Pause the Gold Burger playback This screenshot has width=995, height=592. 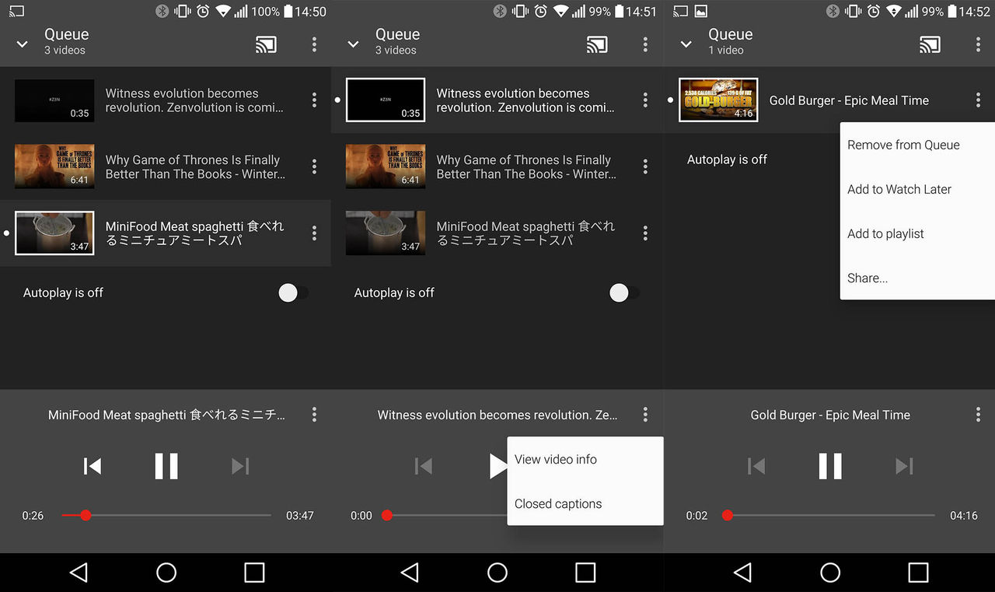coord(830,466)
